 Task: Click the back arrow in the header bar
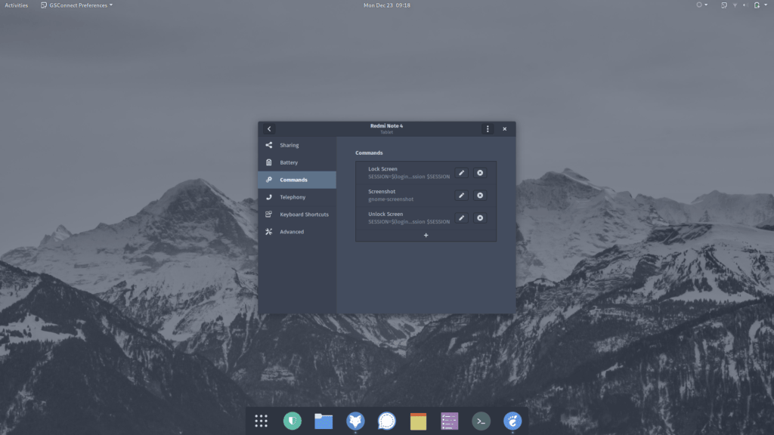point(269,129)
